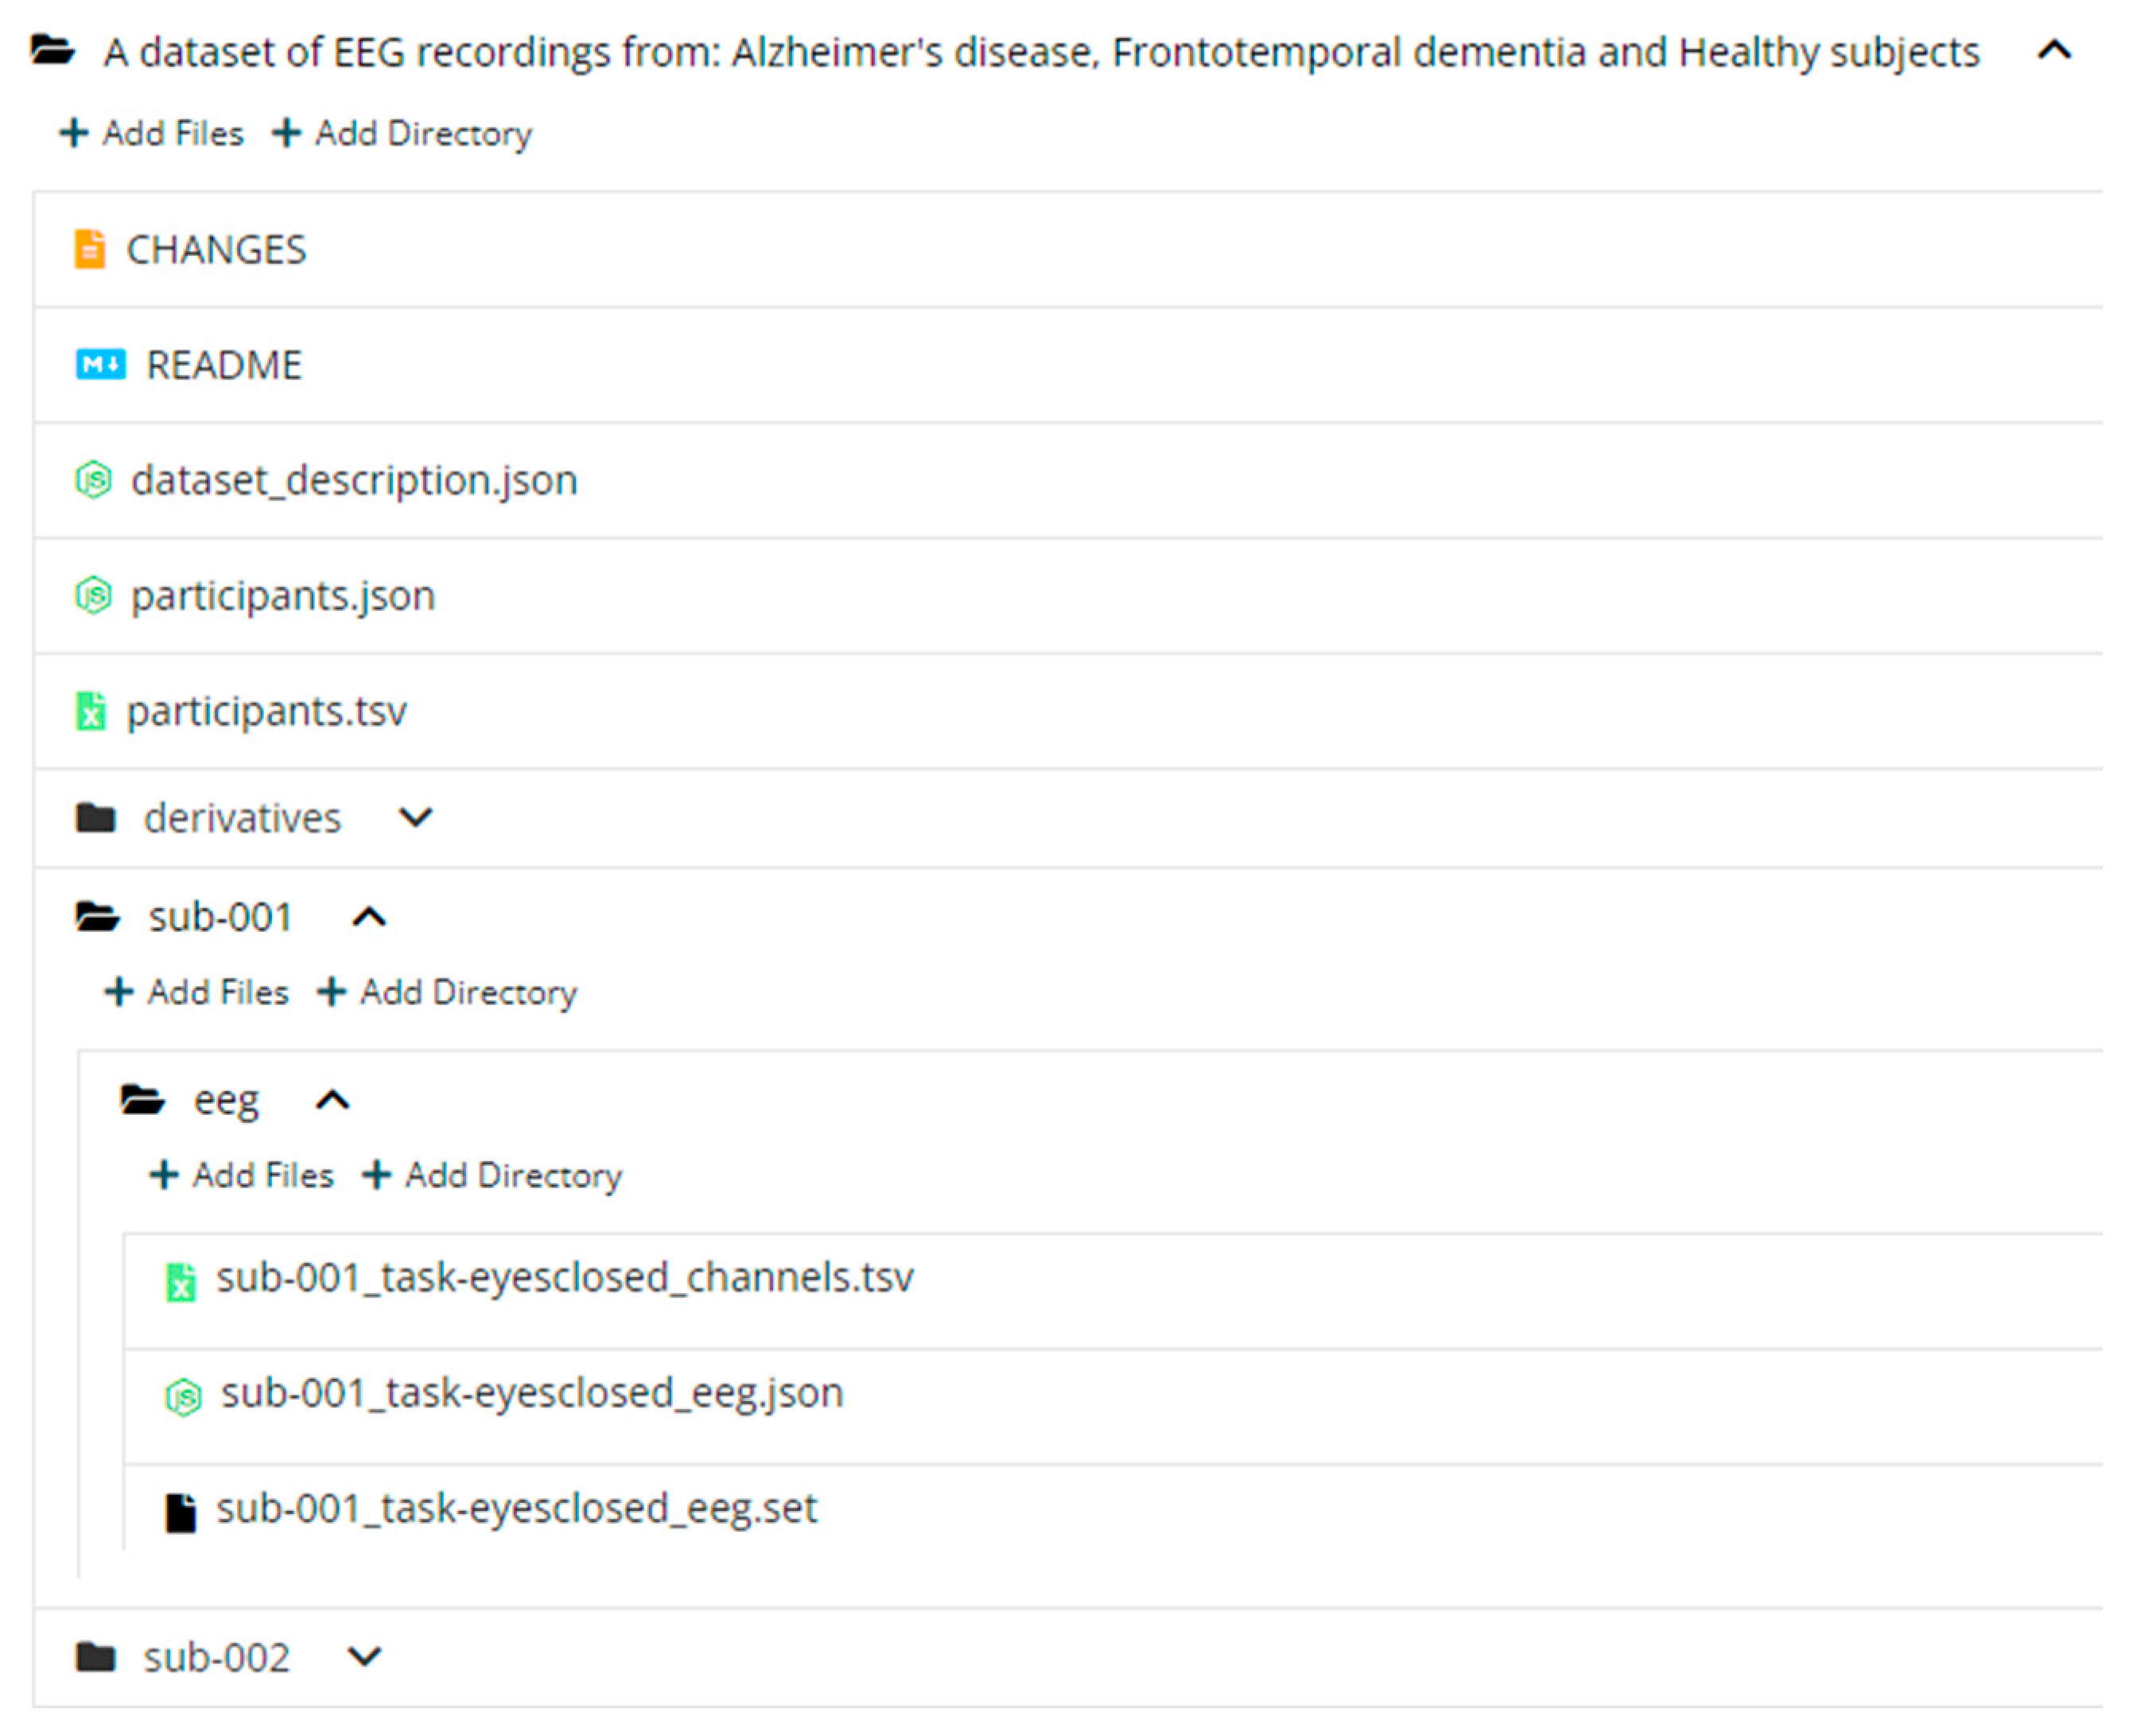Open sub-001_task-eyesclosed_eeg.json file
This screenshot has height=1736, width=2129.
click(x=531, y=1393)
